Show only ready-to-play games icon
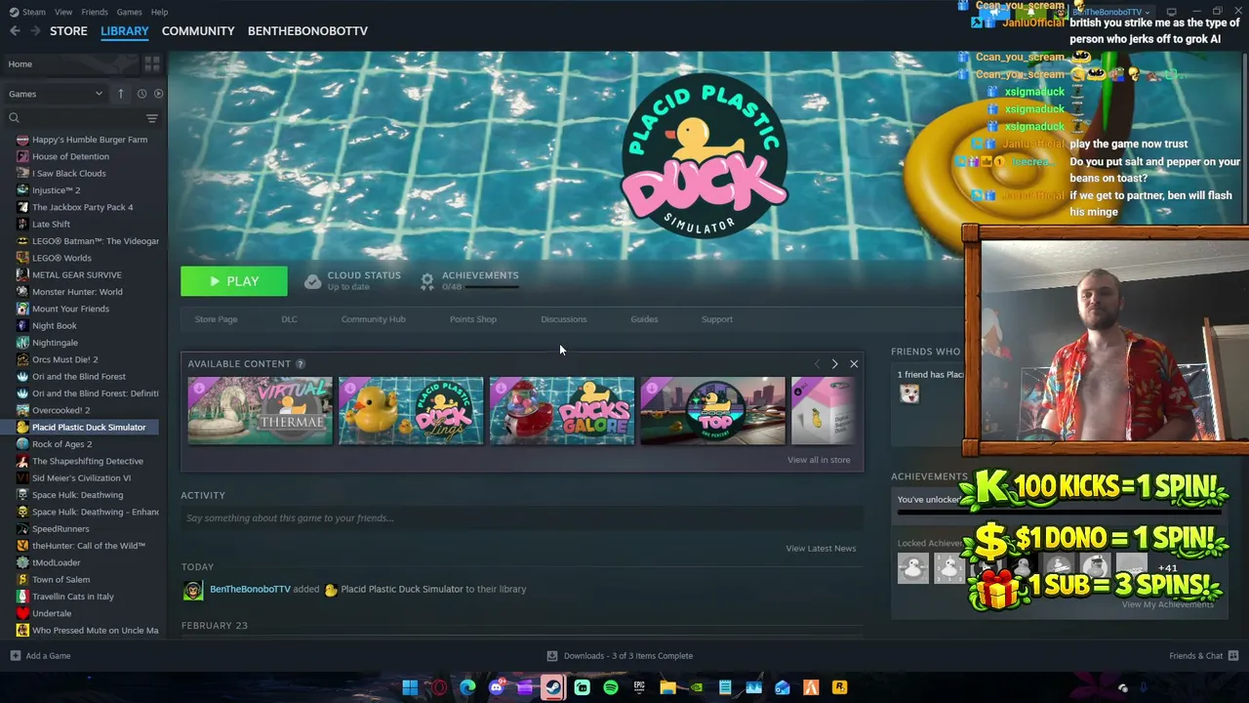Image resolution: width=1249 pixels, height=703 pixels. tap(158, 94)
